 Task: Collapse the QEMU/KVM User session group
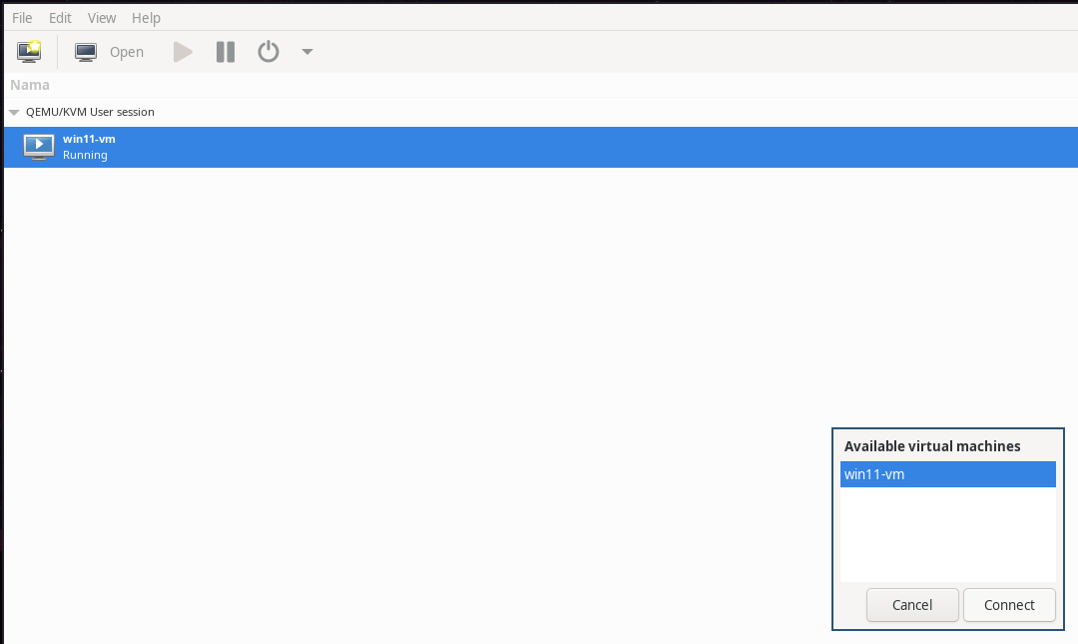(14, 112)
